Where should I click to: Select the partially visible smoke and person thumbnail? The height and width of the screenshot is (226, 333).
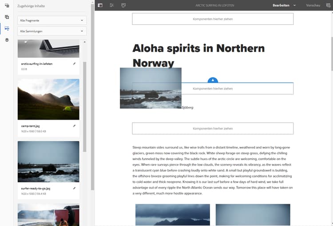coord(48,215)
